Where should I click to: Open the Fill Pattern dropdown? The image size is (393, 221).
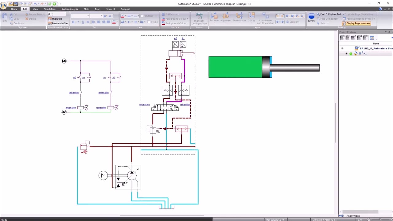click(170, 14)
